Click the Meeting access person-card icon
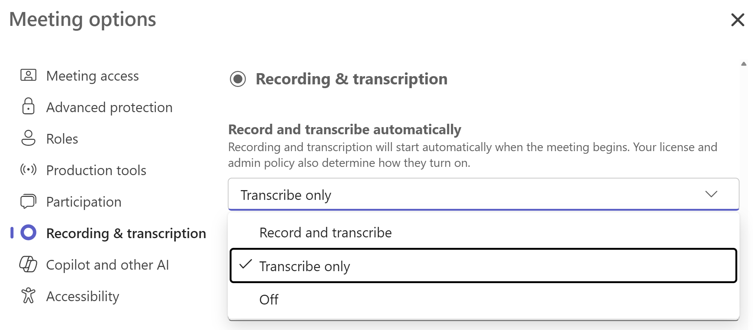 click(28, 75)
